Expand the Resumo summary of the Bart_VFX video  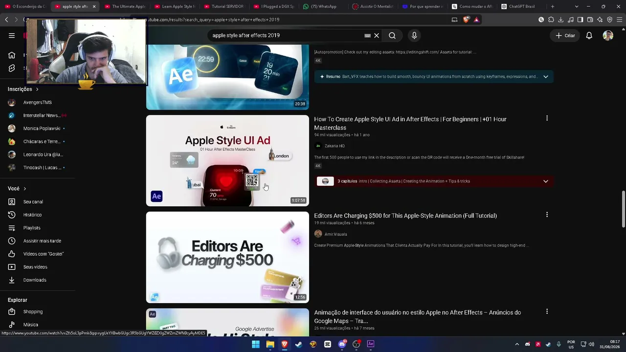coord(545,76)
